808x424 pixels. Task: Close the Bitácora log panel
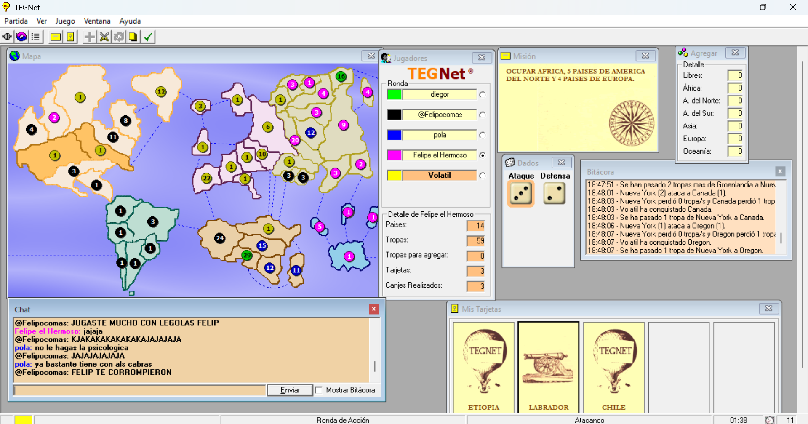[779, 171]
